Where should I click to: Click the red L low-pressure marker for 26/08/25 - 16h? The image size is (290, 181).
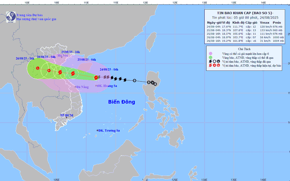(38, 68)
